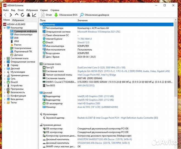This screenshot has width=181, height=149.
Task: Open the Избранное menu in menu bar
Action: pyautogui.click(x=32, y=10)
